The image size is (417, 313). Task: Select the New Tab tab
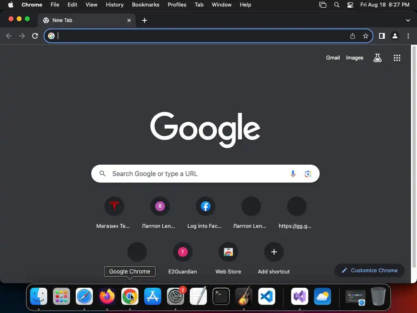point(87,20)
